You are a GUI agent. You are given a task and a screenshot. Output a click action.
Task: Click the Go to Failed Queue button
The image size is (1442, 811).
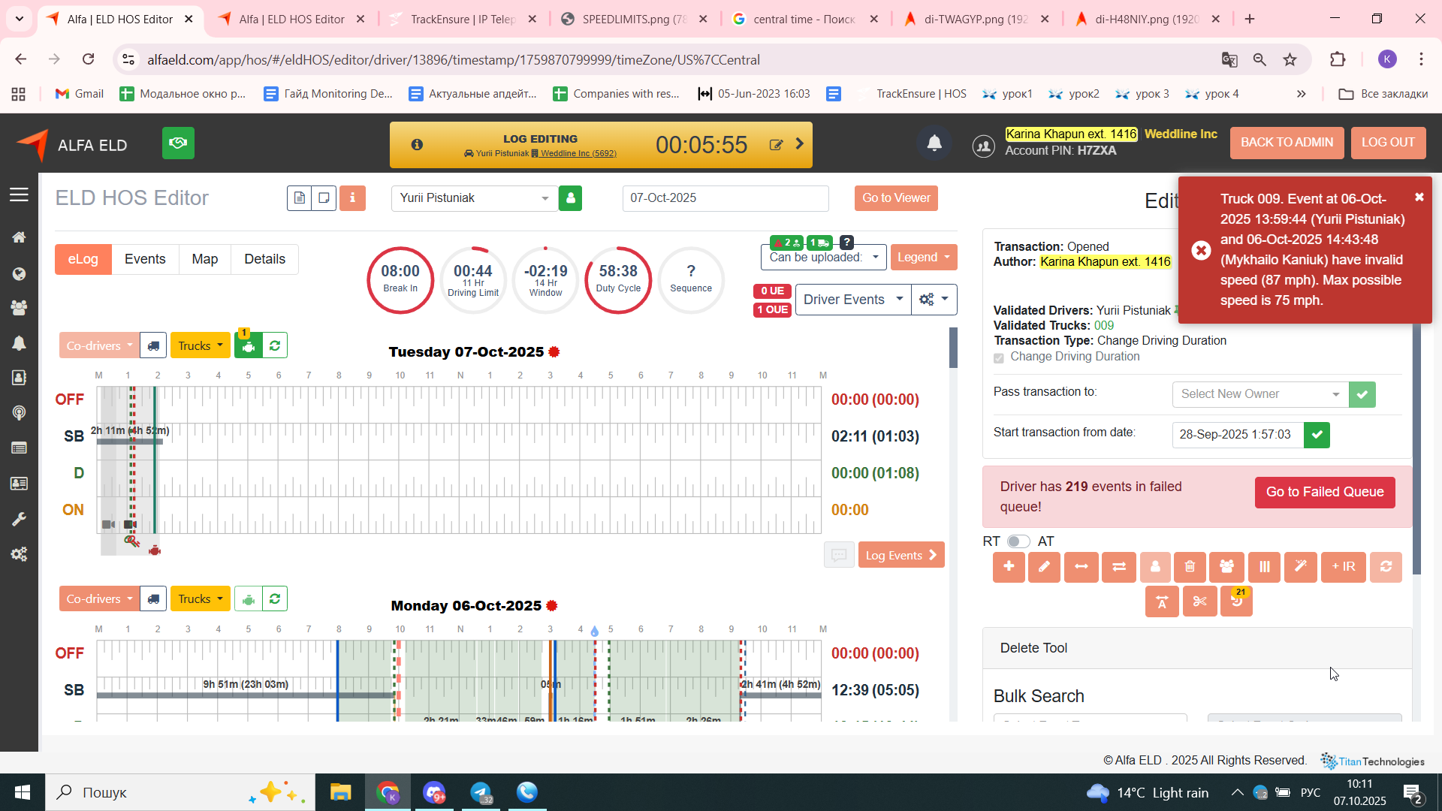coord(1324,492)
